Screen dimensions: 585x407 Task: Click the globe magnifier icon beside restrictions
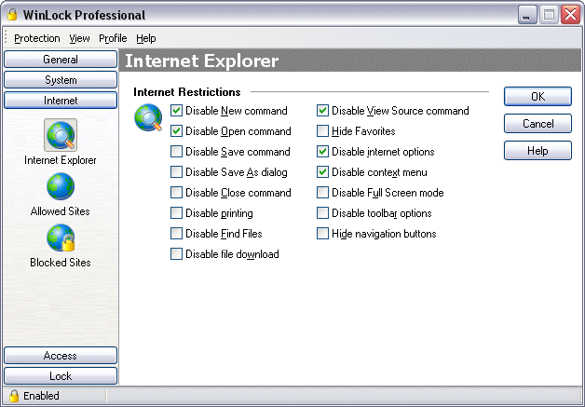coord(148,117)
